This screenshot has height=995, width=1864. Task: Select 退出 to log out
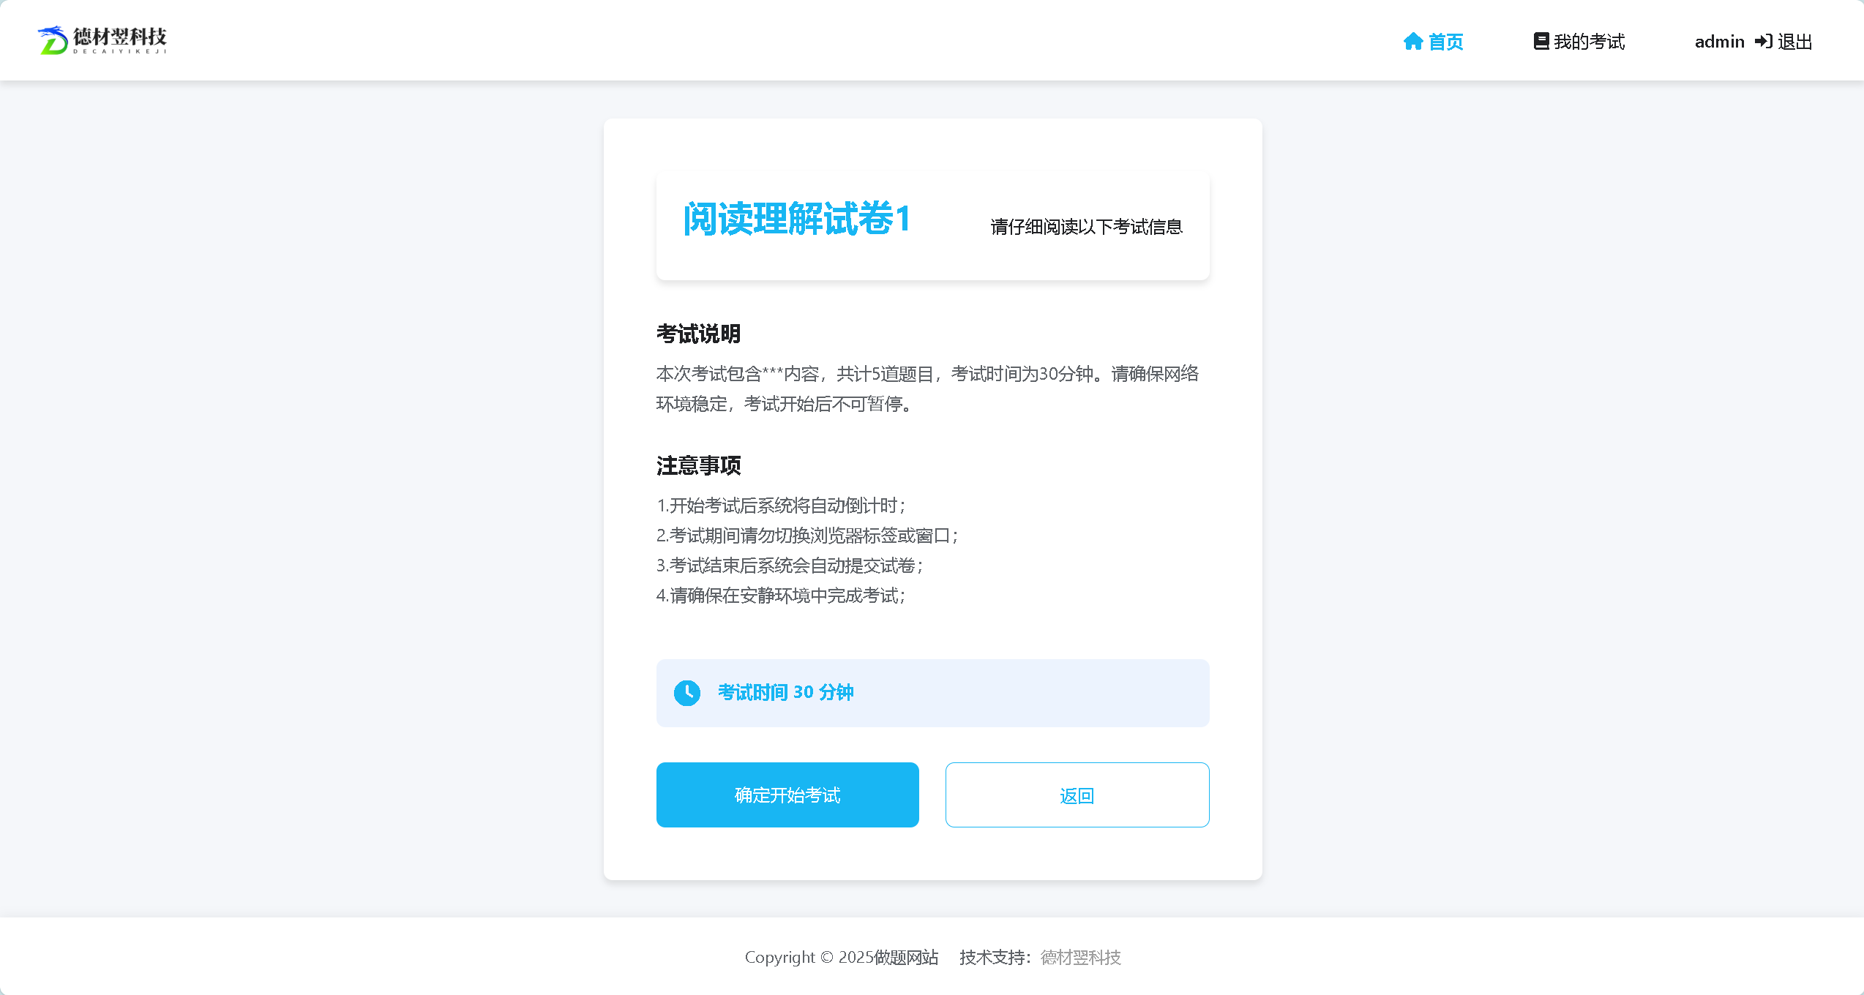1794,42
